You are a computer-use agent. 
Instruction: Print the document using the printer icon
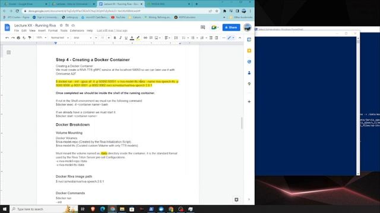(18, 38)
